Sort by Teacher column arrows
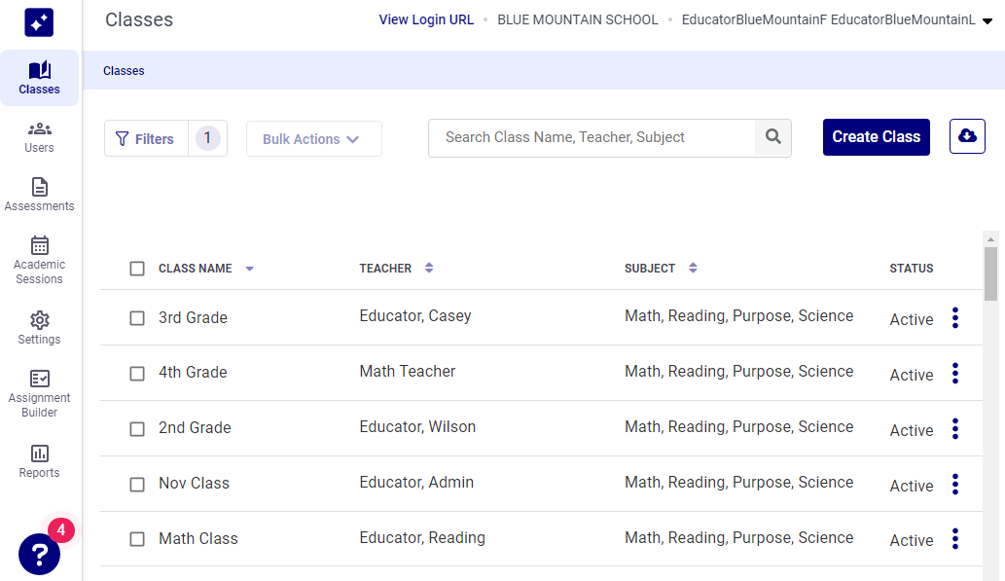Screen dimensions: 1005x581 (429, 269)
